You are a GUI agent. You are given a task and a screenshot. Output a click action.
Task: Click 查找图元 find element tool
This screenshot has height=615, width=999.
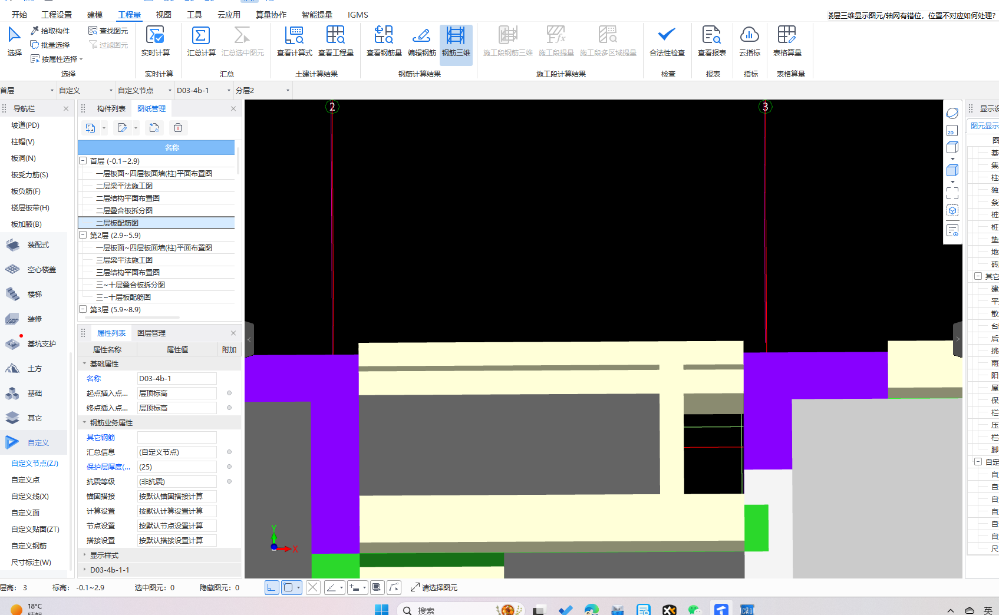[x=108, y=31]
